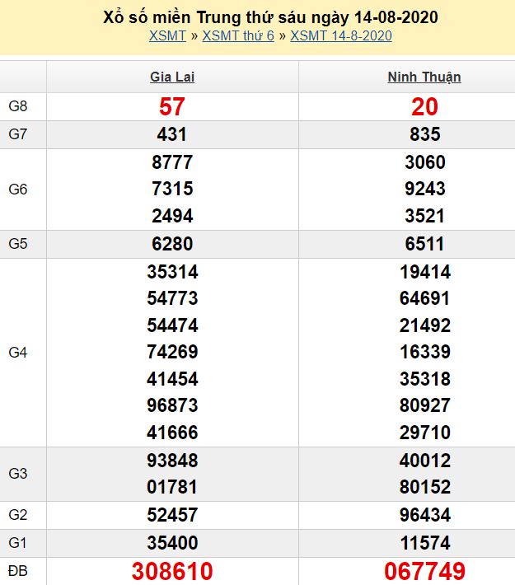The width and height of the screenshot is (515, 585).
Task: Select the Gia Lai special prize 308610
Action: pos(172,571)
